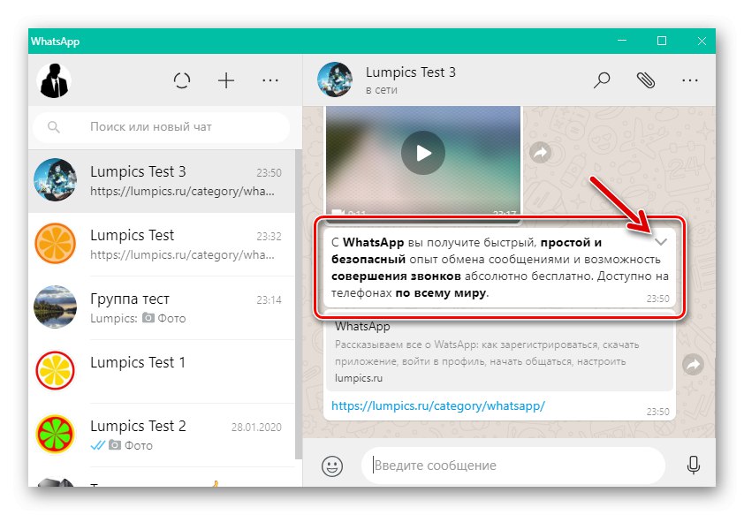Viewport: 744px width, 515px height.
Task: Click the contact avatar in the chat header
Action: pos(335,80)
